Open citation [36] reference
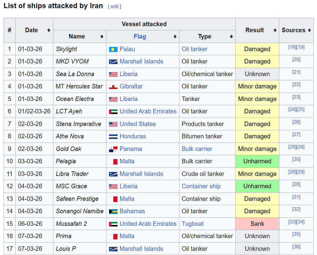 296,247
